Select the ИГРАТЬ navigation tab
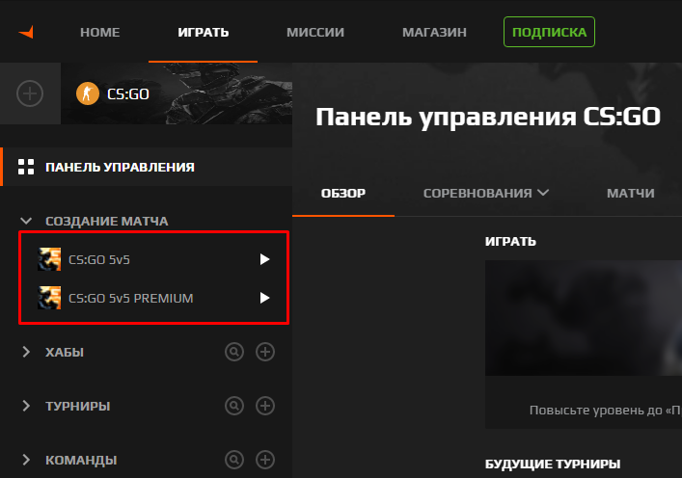The height and width of the screenshot is (478, 682). (x=204, y=32)
